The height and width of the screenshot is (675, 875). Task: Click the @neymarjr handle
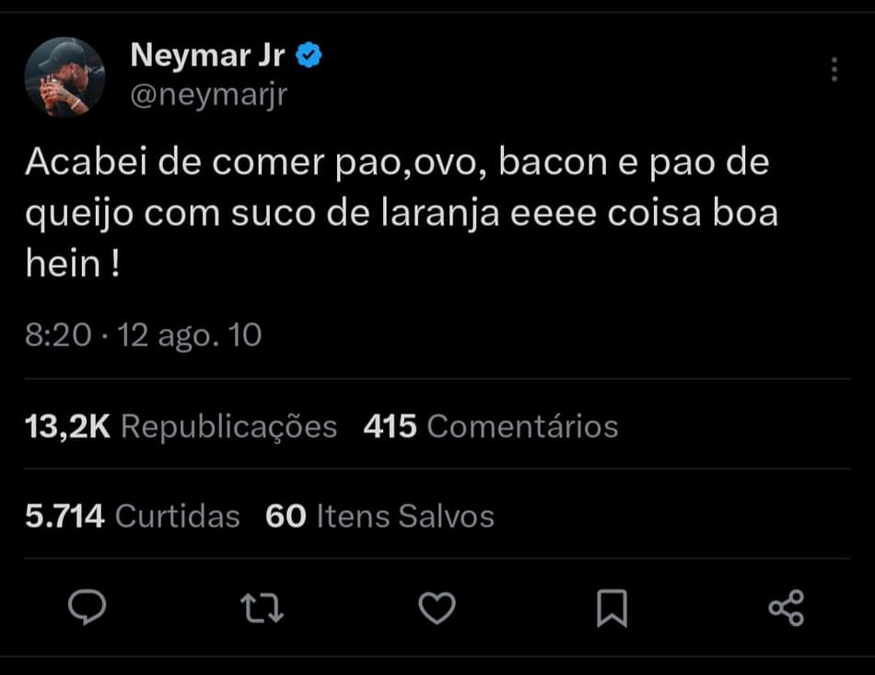click(x=209, y=95)
